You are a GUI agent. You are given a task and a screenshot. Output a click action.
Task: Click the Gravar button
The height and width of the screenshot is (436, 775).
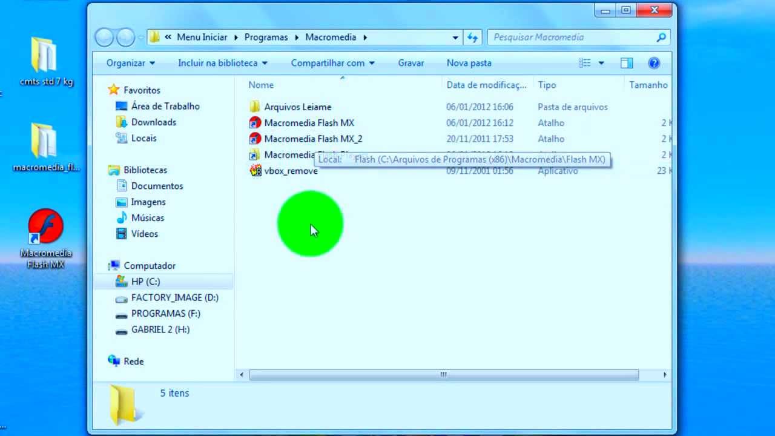(411, 63)
